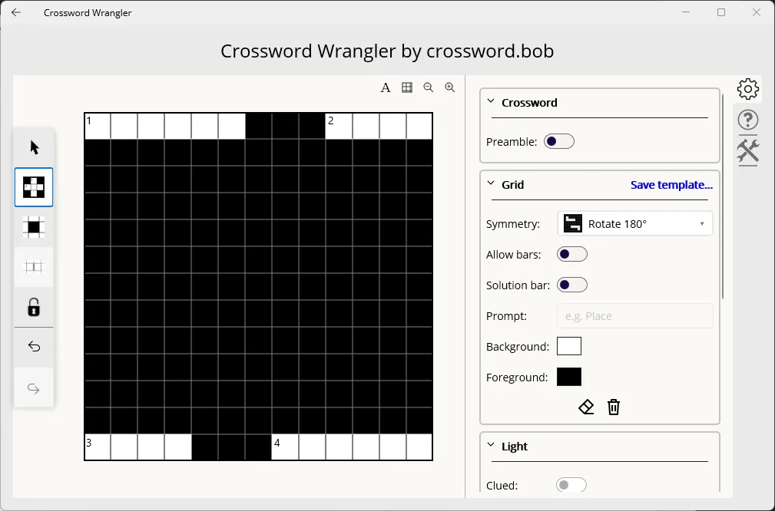Go back with the back arrow
Viewport: 775px width, 511px height.
[16, 12]
